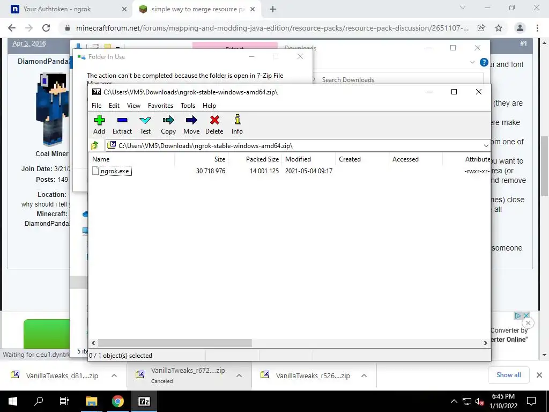Click the Delete toolbar icon in 7-Zip

214,124
